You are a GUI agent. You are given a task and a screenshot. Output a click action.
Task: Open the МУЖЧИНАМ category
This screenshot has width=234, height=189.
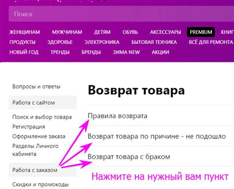coord(67,32)
